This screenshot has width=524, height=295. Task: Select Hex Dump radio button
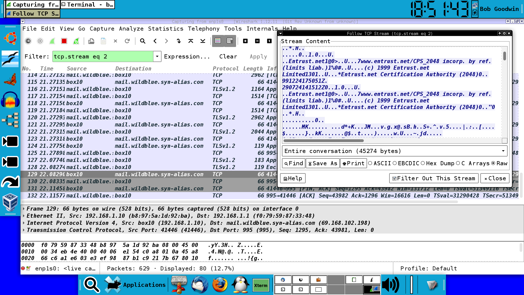click(x=423, y=163)
